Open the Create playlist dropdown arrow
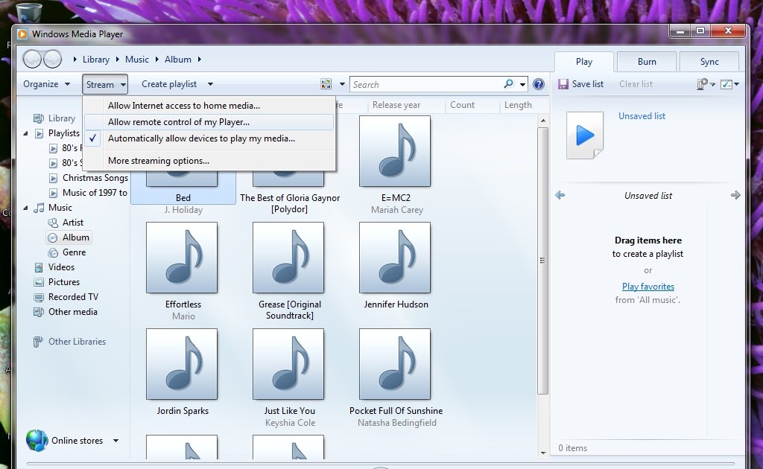This screenshot has width=763, height=469. coord(210,84)
